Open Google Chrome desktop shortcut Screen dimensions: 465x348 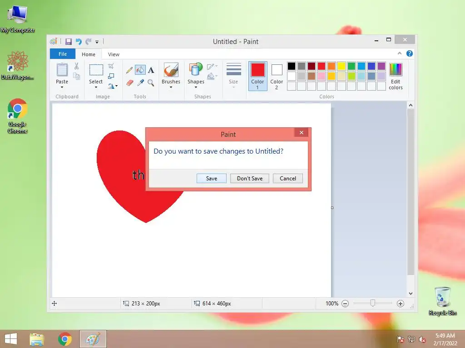[x=18, y=116]
